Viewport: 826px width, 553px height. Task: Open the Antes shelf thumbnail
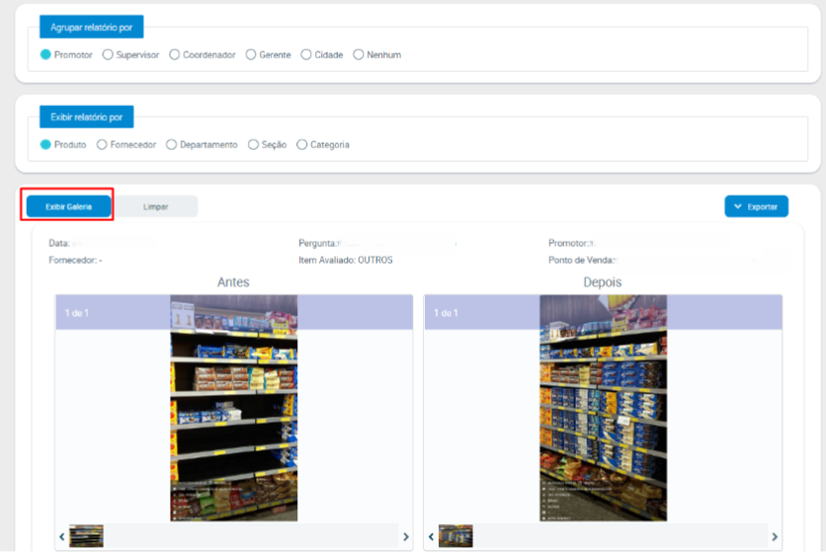86,536
